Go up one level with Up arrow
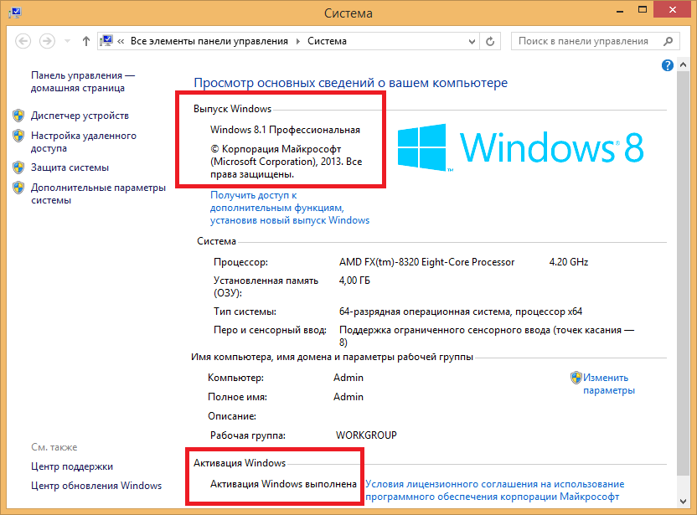 point(85,41)
